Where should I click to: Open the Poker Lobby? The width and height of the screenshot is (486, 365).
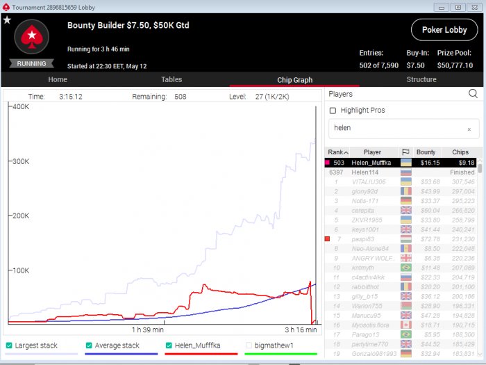tap(444, 30)
